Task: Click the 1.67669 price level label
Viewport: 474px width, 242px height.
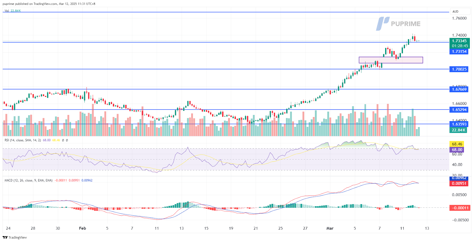Action: click(x=459, y=89)
